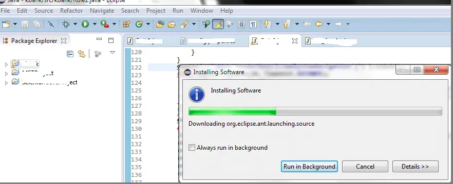Maximize the Package Explorer panel
Viewport: 453px width, 184px height.
point(111,40)
